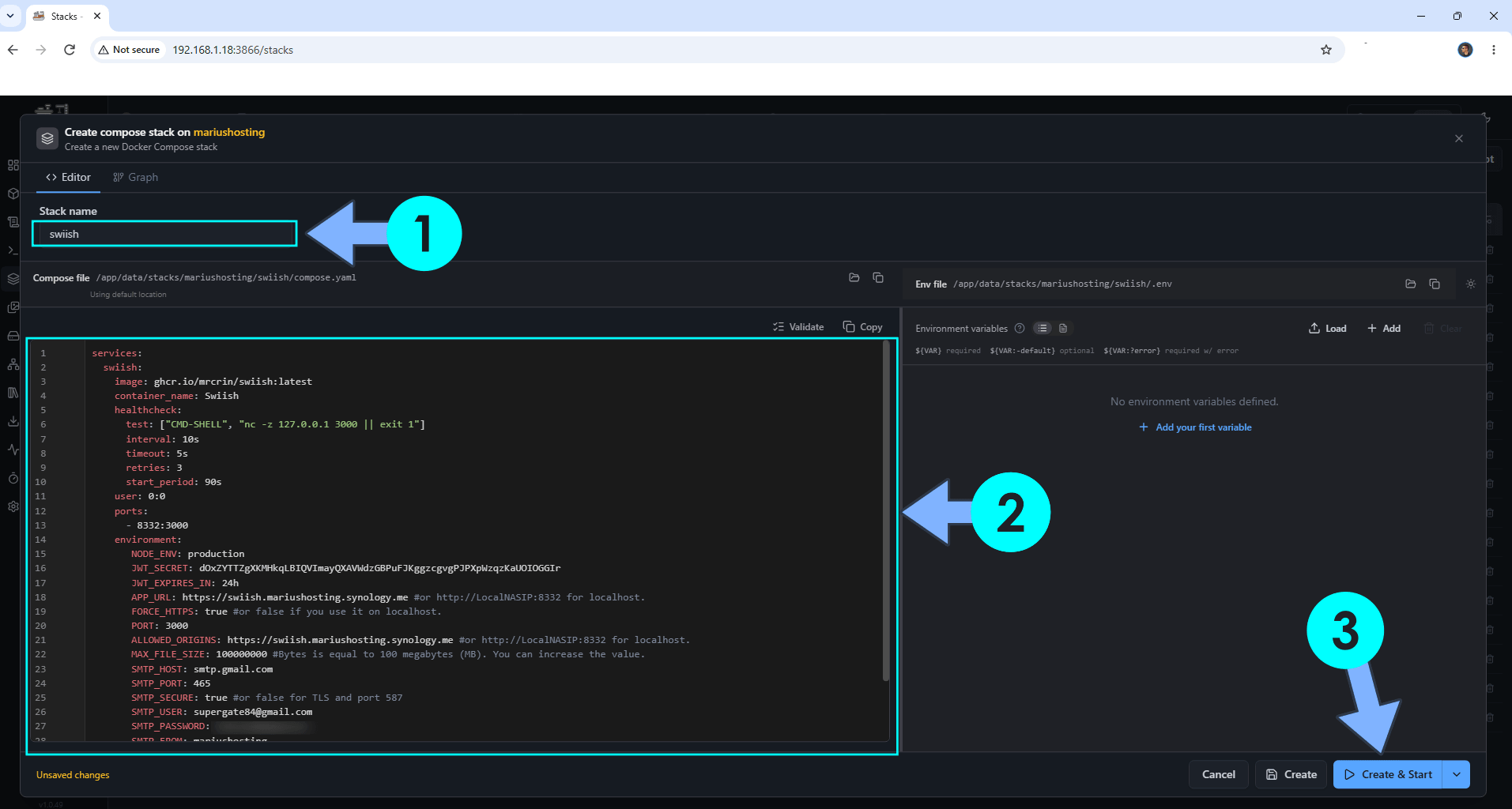Open Logs scroll icon in sidebar
Viewport: 1512px width, 809px height.
(x=13, y=222)
